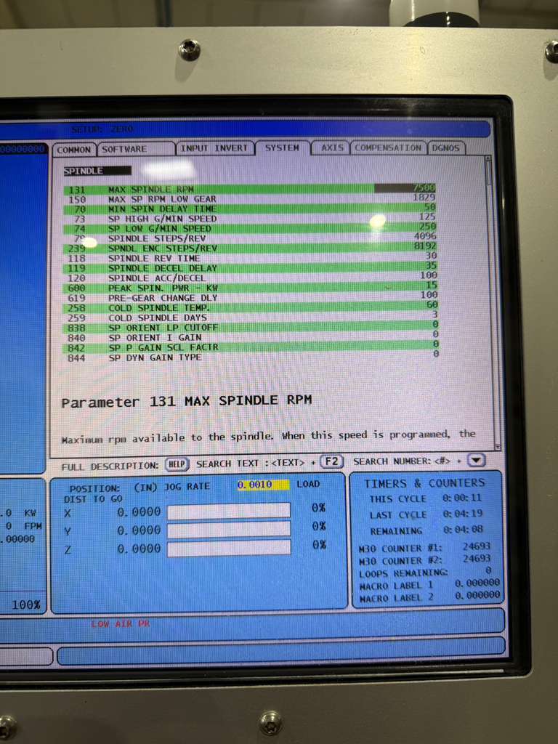Select the SPINDLE group header

97,171
